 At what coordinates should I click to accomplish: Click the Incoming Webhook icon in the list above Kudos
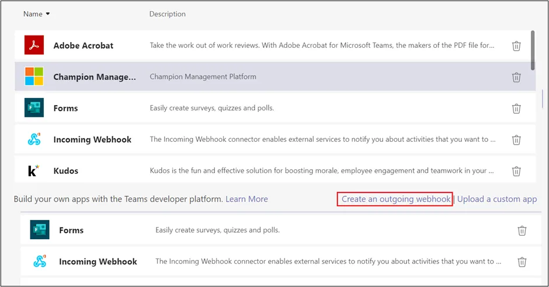[x=34, y=139]
